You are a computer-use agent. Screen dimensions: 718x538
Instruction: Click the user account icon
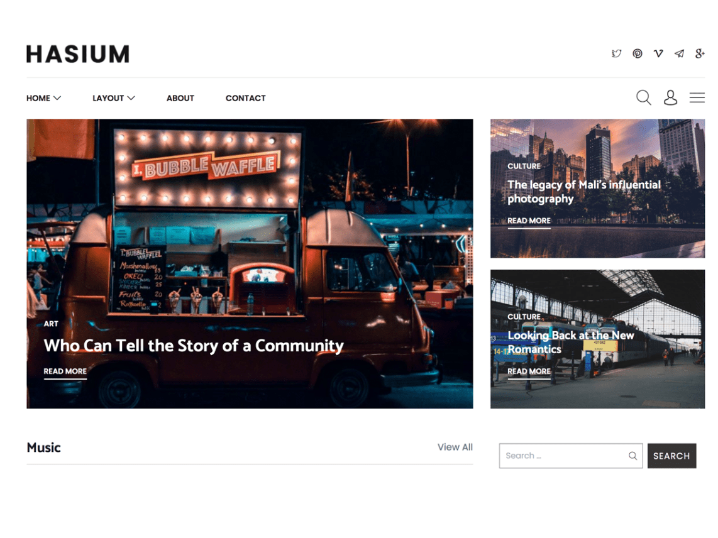point(670,97)
